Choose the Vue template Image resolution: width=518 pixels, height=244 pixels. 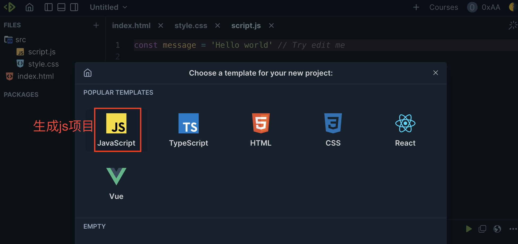pos(116,184)
